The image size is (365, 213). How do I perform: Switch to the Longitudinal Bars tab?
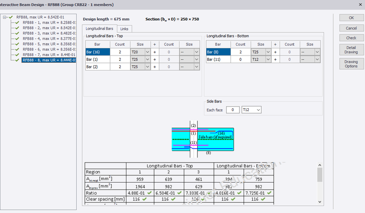pyautogui.click(x=99, y=29)
